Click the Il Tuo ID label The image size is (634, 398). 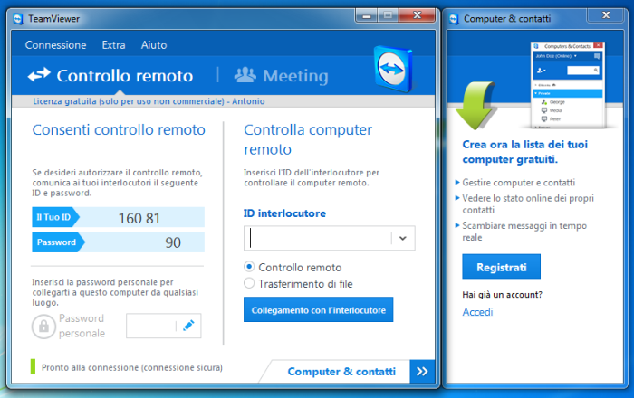[x=54, y=217]
